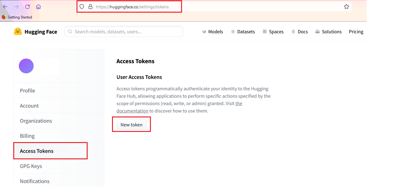Select GPG Keys in settings sidebar
This screenshot has height=192, width=411.
coord(59,166)
